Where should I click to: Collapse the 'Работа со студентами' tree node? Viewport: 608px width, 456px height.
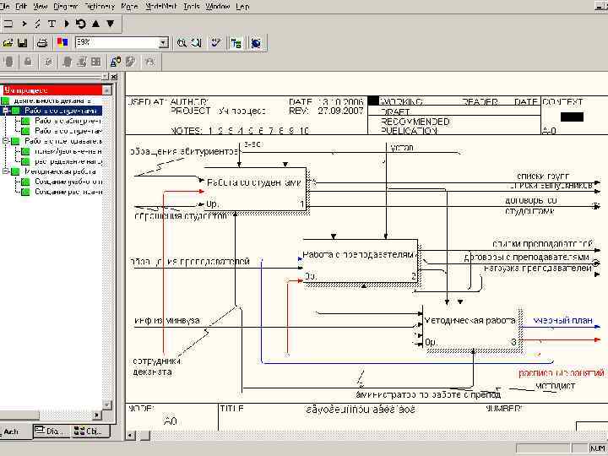[6, 111]
